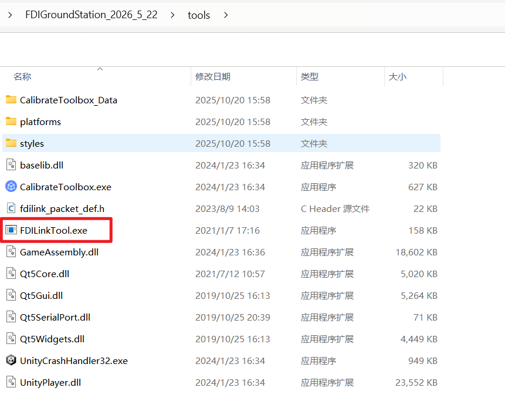
Task: Go to FDIGroundStation_2026_5_22 in the address bar
Action: click(91, 15)
